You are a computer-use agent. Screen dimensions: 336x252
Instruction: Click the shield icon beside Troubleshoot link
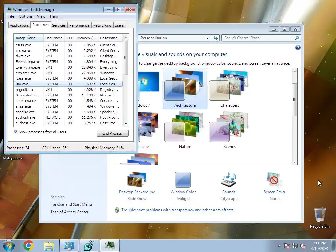coord(117,210)
